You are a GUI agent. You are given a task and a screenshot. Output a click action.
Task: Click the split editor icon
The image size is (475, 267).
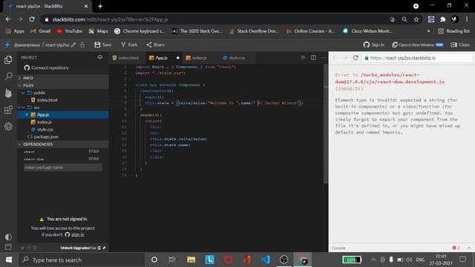click(313, 58)
